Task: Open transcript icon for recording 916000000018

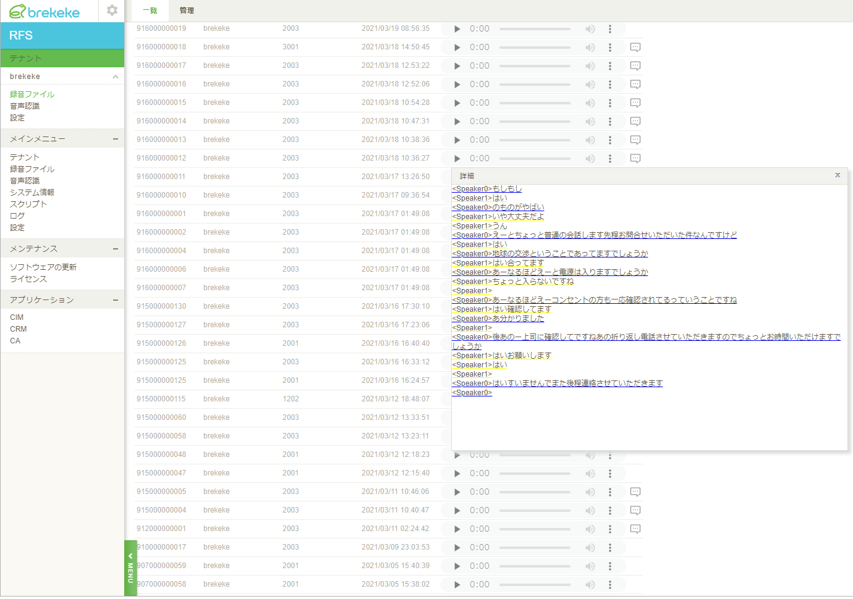Action: click(x=635, y=48)
